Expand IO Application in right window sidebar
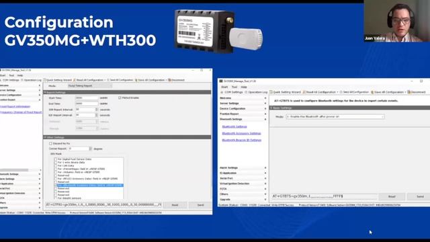The image size is (430, 242). [243, 173]
